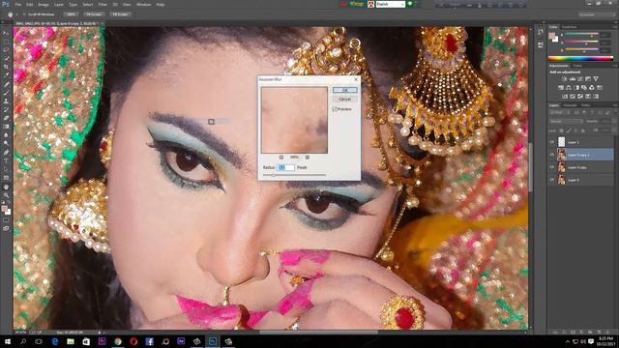
Task: Select the Zoom tool in toolbox
Action: [x=6, y=195]
